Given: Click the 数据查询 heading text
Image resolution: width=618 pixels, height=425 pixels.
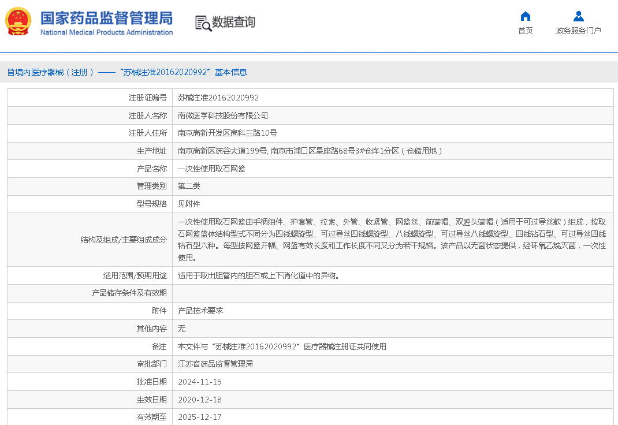Looking at the screenshot, I should tap(234, 22).
